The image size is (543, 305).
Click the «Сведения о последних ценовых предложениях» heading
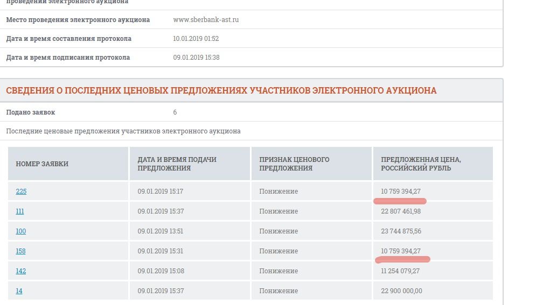tap(221, 91)
